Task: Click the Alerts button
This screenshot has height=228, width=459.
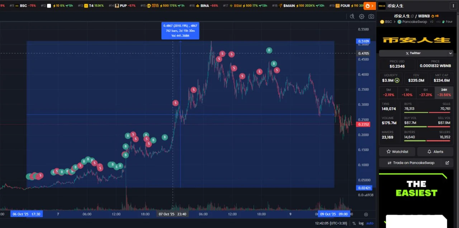Action: tap(435, 152)
